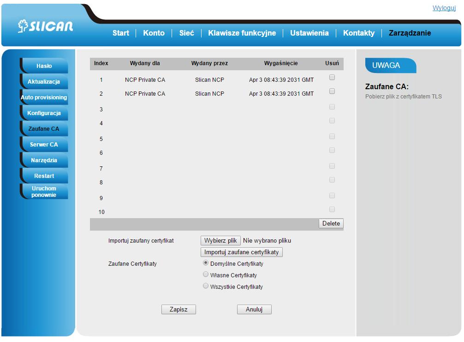464x342 pixels.
Task: Click the Zapisz button
Action: click(x=178, y=309)
